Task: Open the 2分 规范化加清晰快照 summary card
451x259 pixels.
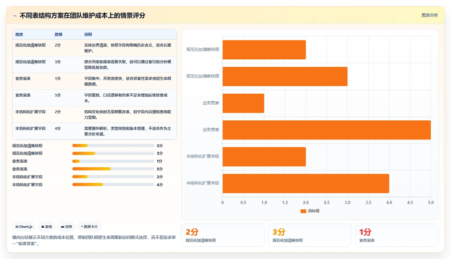Action: click(x=223, y=235)
